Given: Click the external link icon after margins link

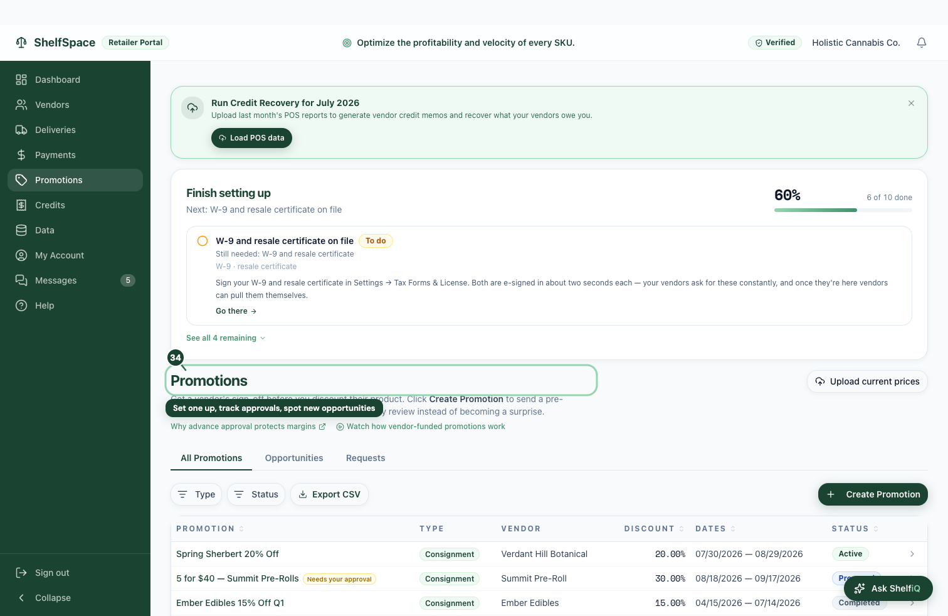Looking at the screenshot, I should click(x=322, y=427).
